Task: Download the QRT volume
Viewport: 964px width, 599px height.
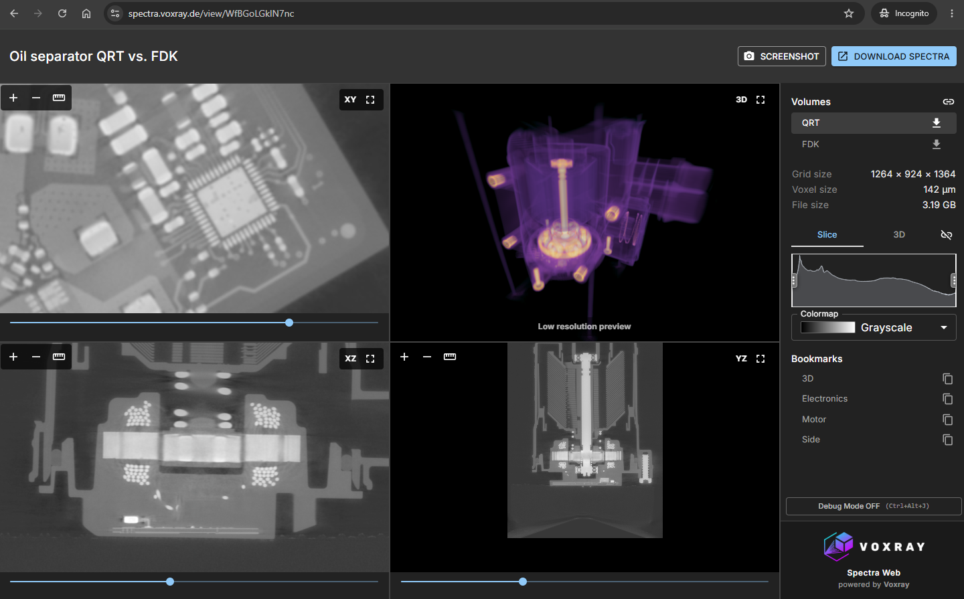Action: pos(937,122)
